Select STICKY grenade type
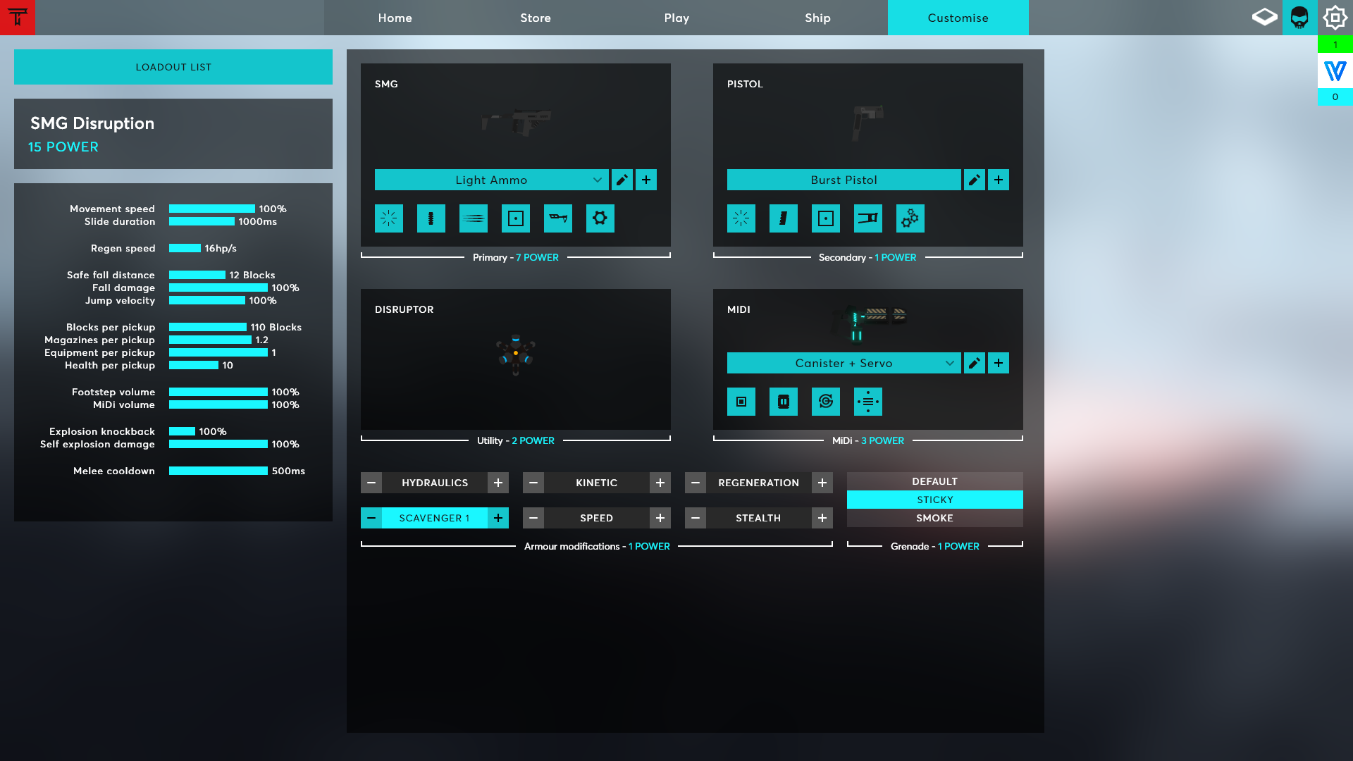This screenshot has width=1353, height=761. [x=935, y=500]
